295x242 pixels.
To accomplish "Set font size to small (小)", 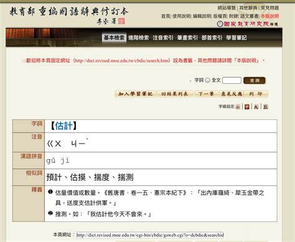I will click(238, 107).
